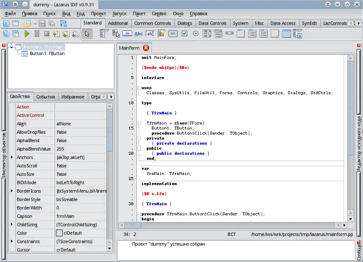363x262 pixels.
Task: Select the TLabel 'Abc' component icon
Action: pos(138,34)
